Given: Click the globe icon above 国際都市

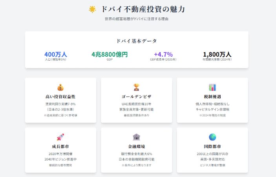Looking at the screenshot, I should coord(212,137).
